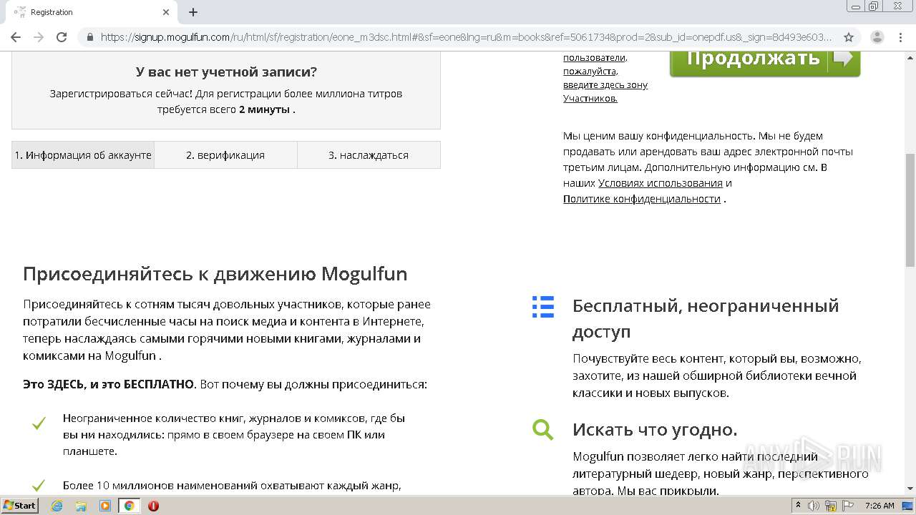Image resolution: width=916 pixels, height=515 pixels.
Task: Click heading Искать что угодно.
Action: [x=655, y=430]
